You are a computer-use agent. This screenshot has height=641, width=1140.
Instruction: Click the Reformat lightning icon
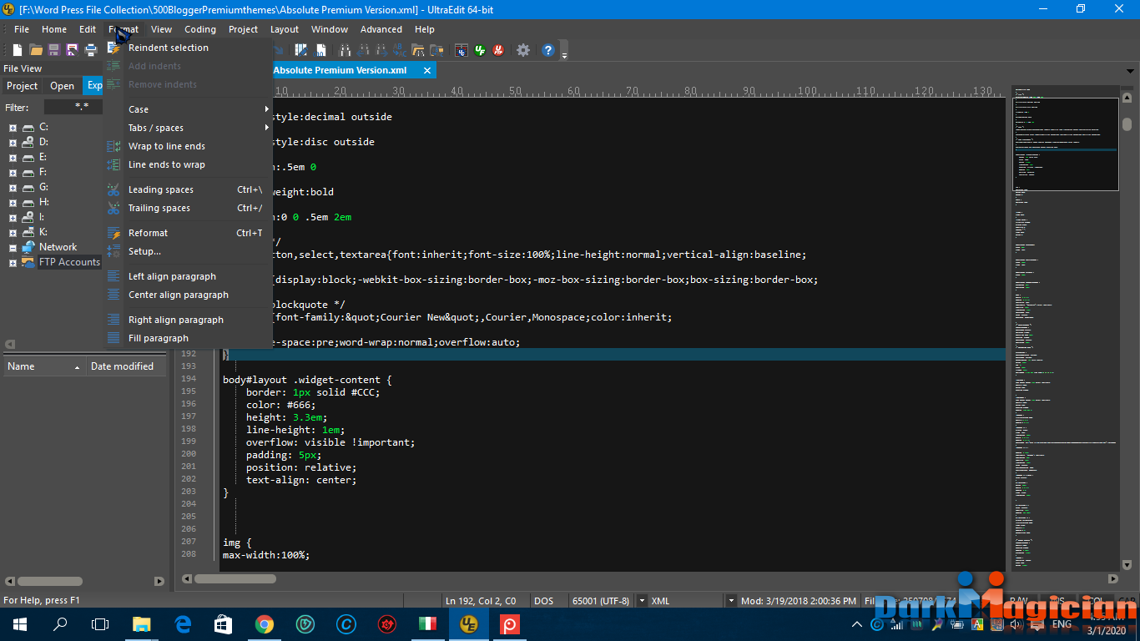point(113,233)
